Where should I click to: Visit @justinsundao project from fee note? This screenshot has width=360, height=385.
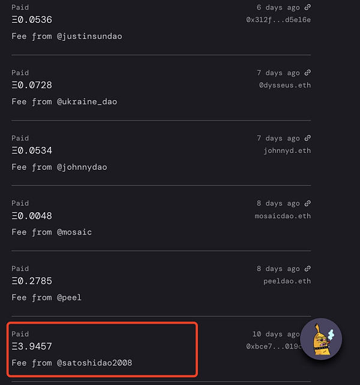[x=89, y=37]
